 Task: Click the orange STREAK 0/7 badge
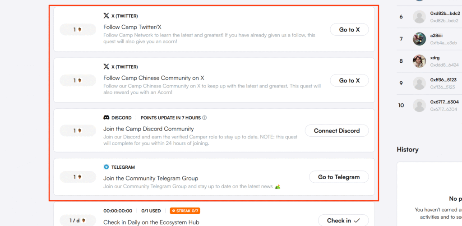coord(185,211)
